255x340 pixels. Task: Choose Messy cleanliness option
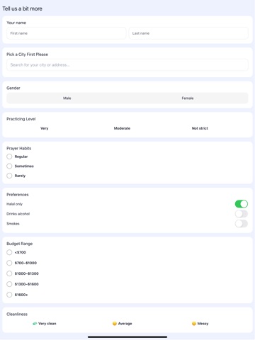pyautogui.click(x=200, y=324)
